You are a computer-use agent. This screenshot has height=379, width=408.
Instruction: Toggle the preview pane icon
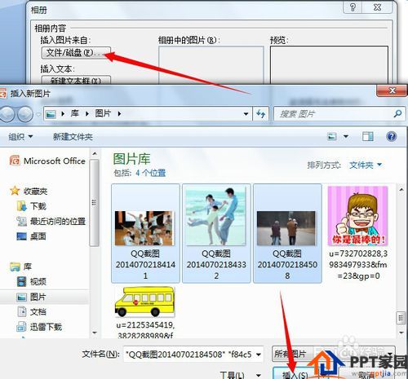click(x=368, y=136)
